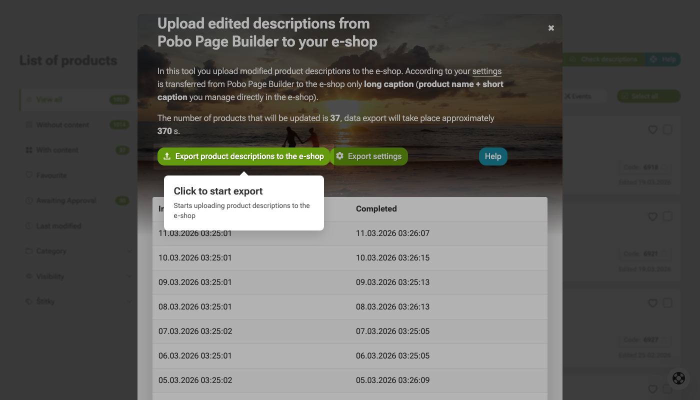Select the View all filter icon
Image resolution: width=700 pixels, height=400 pixels.
[x=30, y=99]
